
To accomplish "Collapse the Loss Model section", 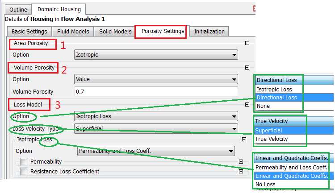I will point(247,104).
